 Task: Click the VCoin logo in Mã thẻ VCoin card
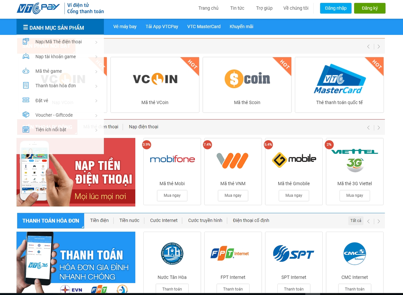(x=155, y=79)
